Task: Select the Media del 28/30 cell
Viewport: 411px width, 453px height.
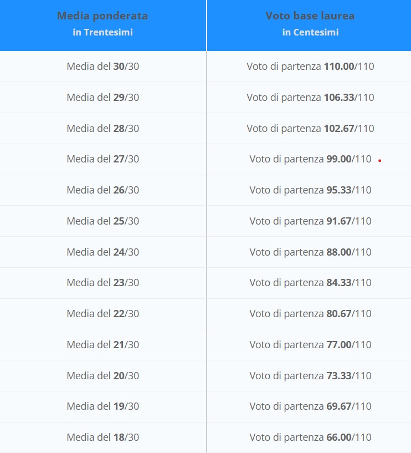Action: [103, 129]
